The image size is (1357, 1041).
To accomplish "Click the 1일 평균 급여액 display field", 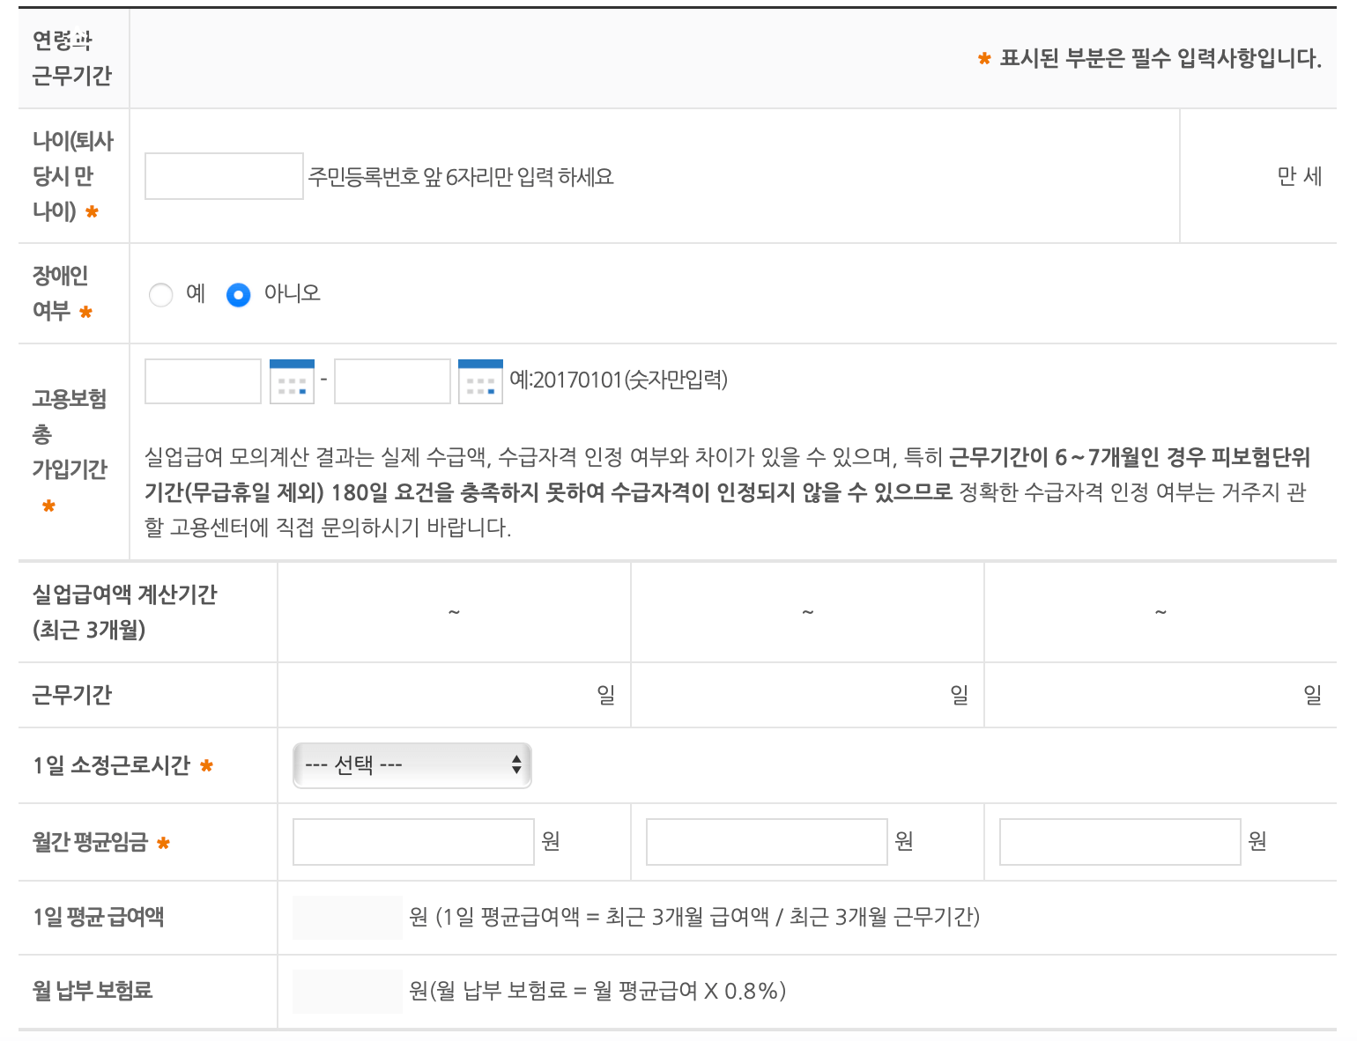I will tap(347, 917).
